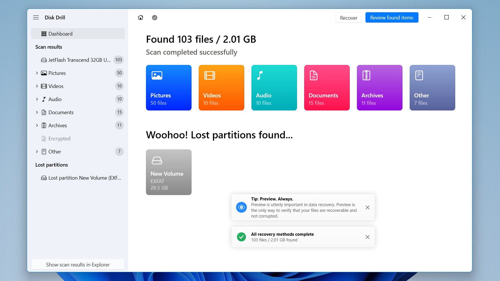Click the Found 103 files heading
Viewport: 500px width, 281px height.
tap(201, 39)
